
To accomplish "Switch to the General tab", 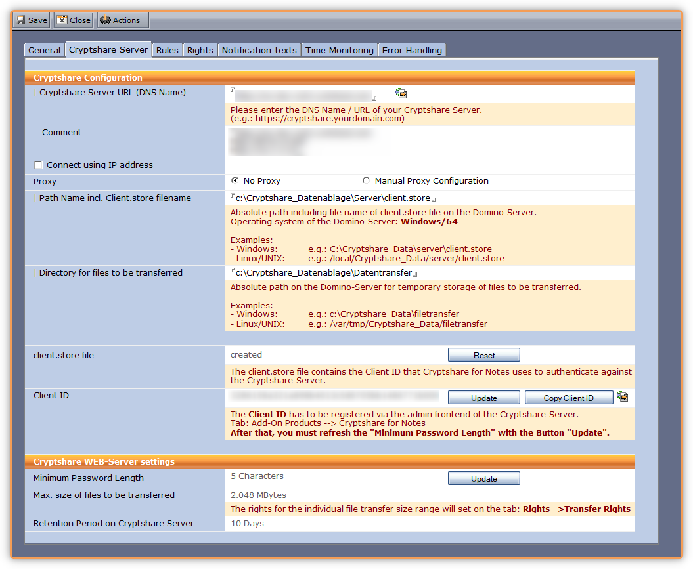I will pos(44,50).
